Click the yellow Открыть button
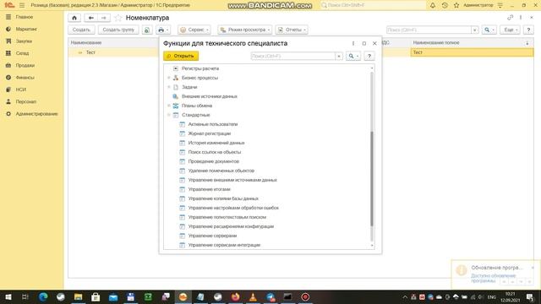This screenshot has height=304, width=541. [x=181, y=56]
